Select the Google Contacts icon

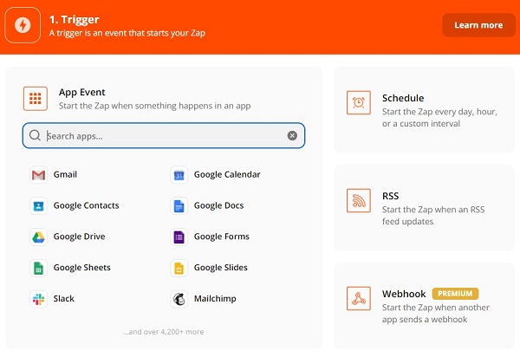[x=38, y=206]
